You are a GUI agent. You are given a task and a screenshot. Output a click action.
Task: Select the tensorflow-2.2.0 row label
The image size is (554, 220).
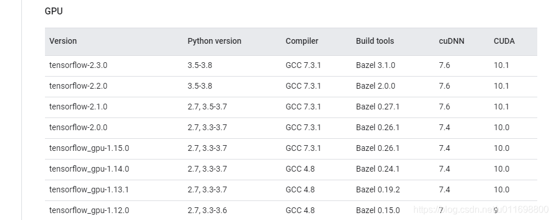pos(78,86)
